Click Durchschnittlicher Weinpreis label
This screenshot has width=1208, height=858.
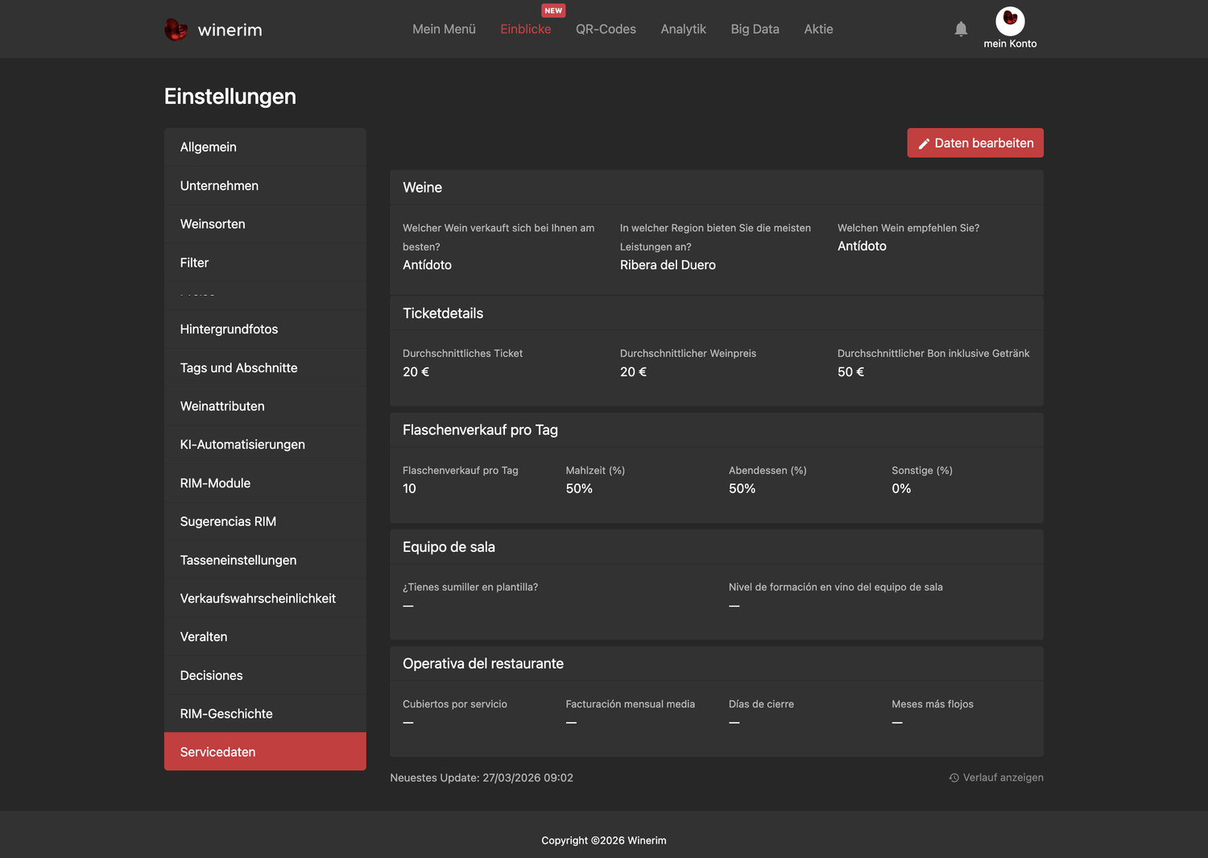pyautogui.click(x=688, y=354)
